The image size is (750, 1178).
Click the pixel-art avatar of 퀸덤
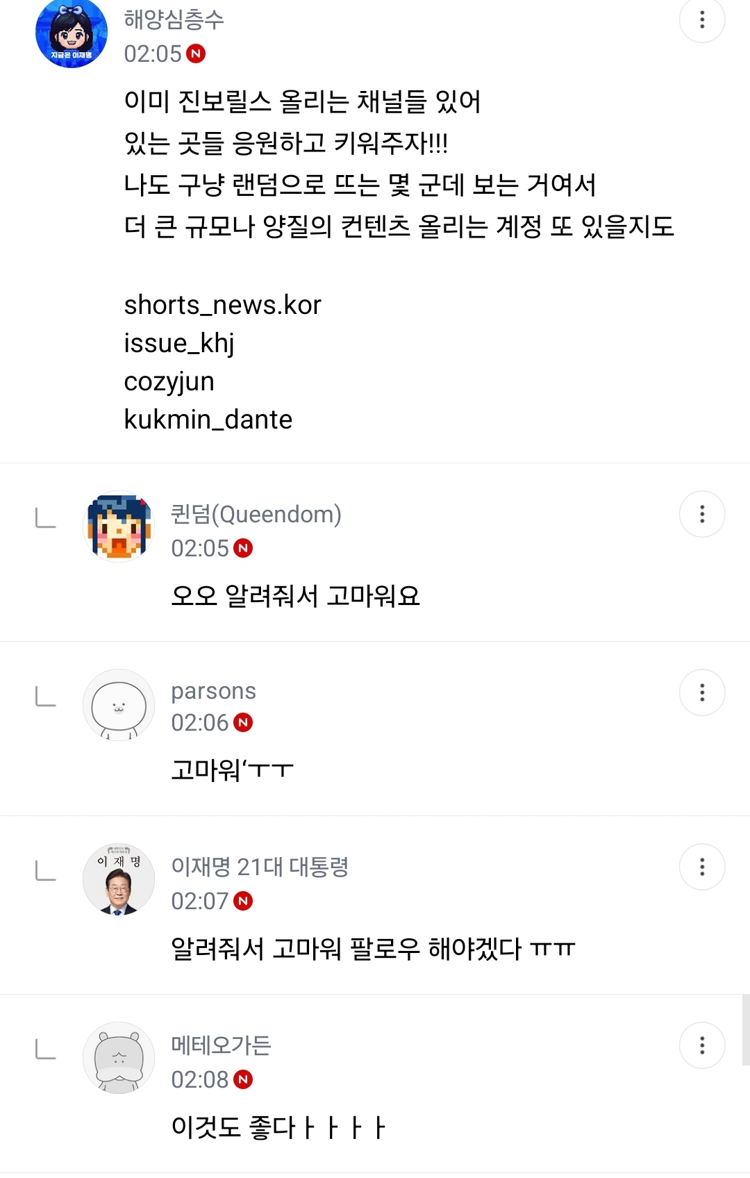pos(119,526)
